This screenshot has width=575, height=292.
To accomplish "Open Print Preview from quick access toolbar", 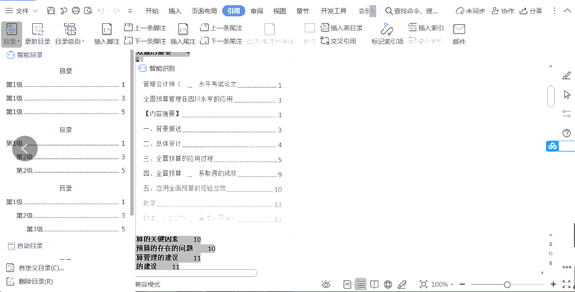I will 88,11.
